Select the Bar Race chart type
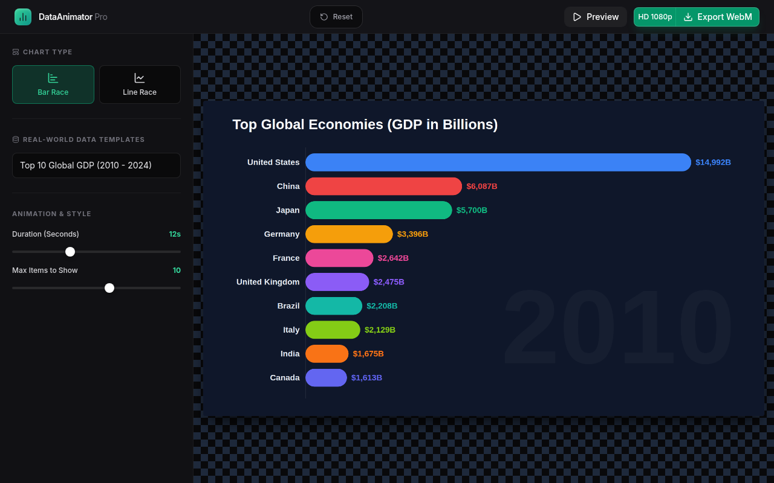This screenshot has width=774, height=483. [53, 85]
